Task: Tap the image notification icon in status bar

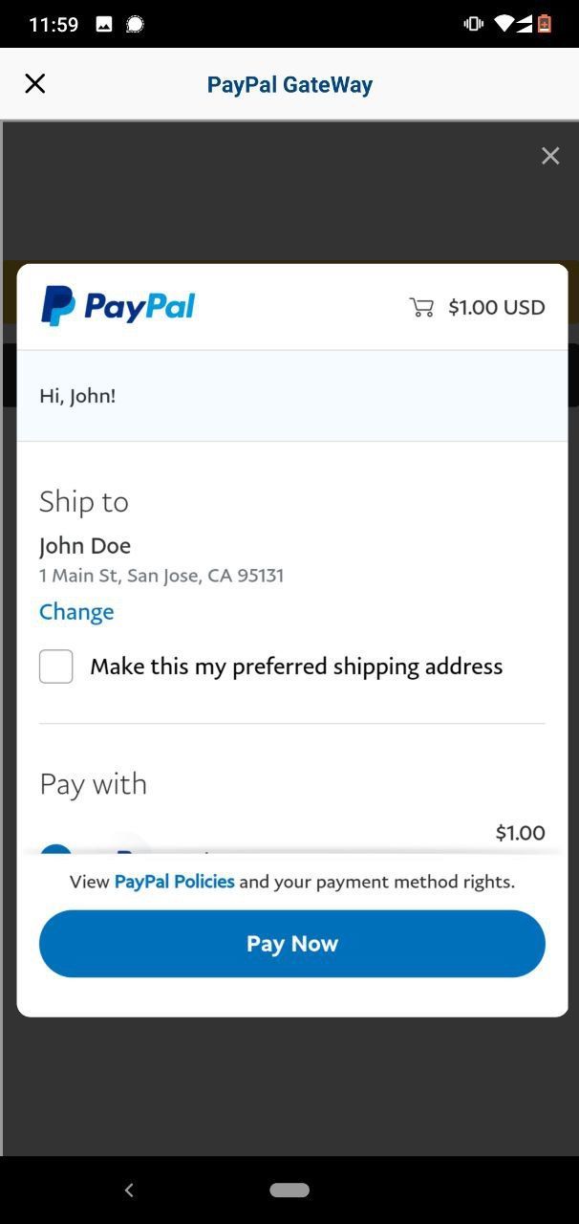Action: pyautogui.click(x=102, y=25)
